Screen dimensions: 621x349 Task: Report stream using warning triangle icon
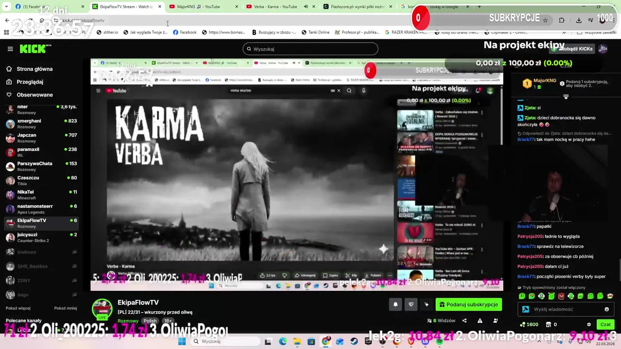480,320
